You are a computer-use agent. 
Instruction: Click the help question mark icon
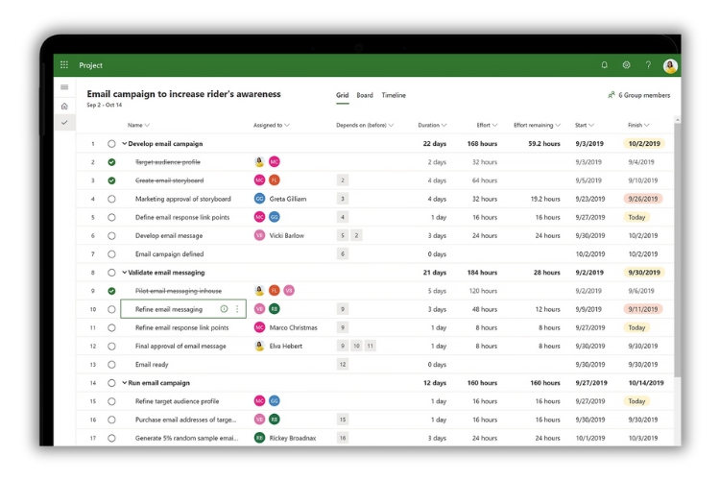tap(648, 65)
